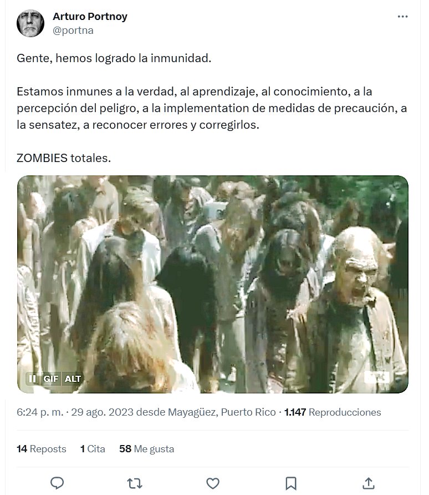View the 58 Me gusta likes
Image resolution: width=429 pixels, height=495 pixels.
(x=146, y=448)
